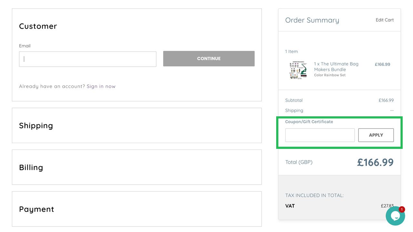413x232 pixels.
Task: Click the Email input field
Action: pyautogui.click(x=88, y=59)
